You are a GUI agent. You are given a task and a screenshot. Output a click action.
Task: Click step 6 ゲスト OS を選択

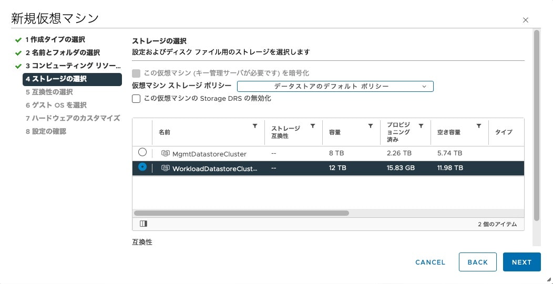point(56,106)
